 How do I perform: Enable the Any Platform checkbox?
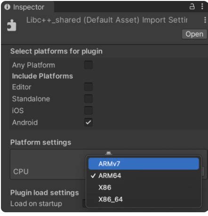pos(88,65)
